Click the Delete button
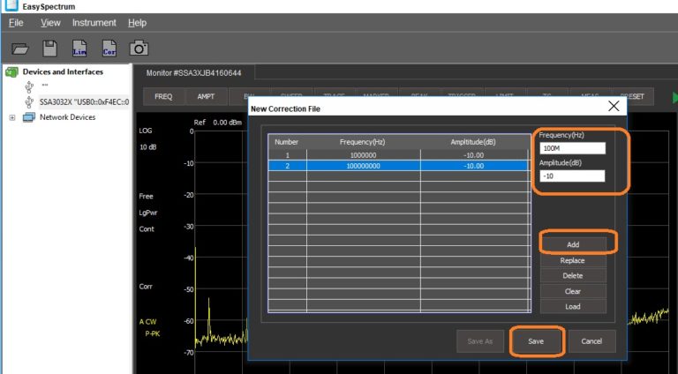This screenshot has height=374, width=678. [x=572, y=276]
